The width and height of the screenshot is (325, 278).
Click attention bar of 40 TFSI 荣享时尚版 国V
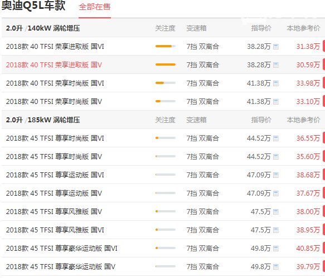pyautogui.click(x=166, y=101)
